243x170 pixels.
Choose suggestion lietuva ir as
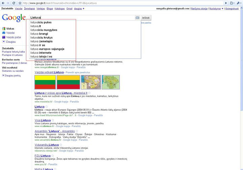(x=85, y=45)
